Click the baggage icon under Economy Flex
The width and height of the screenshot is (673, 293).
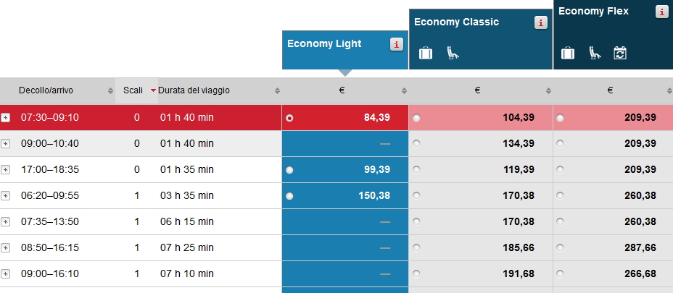(x=568, y=53)
